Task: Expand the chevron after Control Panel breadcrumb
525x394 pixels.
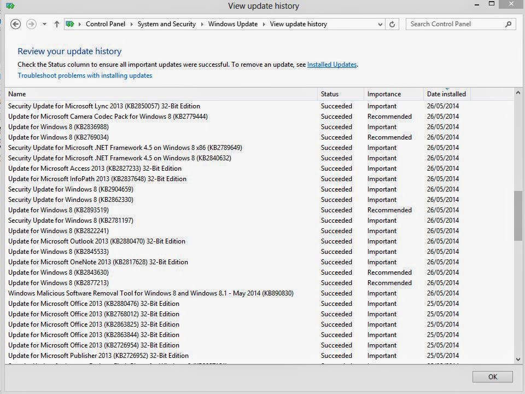Action: pos(131,24)
